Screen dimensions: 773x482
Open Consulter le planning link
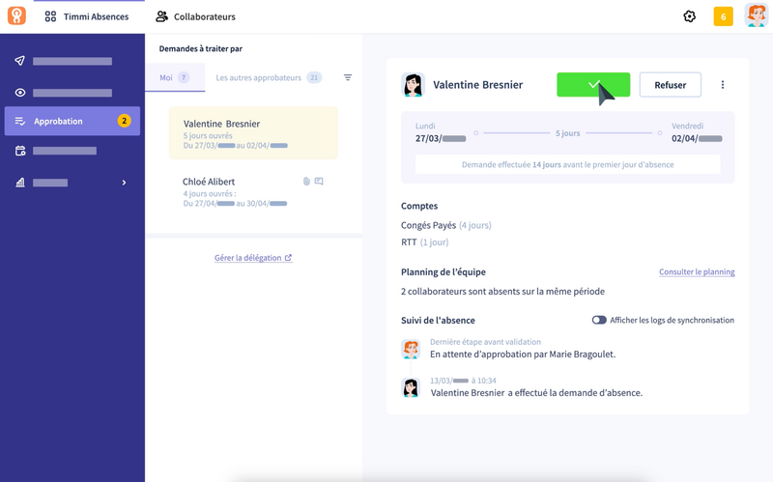pos(697,271)
